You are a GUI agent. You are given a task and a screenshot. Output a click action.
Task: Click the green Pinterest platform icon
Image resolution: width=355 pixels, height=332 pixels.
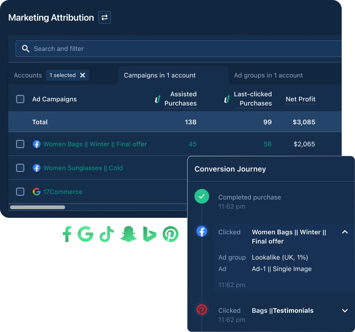click(170, 234)
